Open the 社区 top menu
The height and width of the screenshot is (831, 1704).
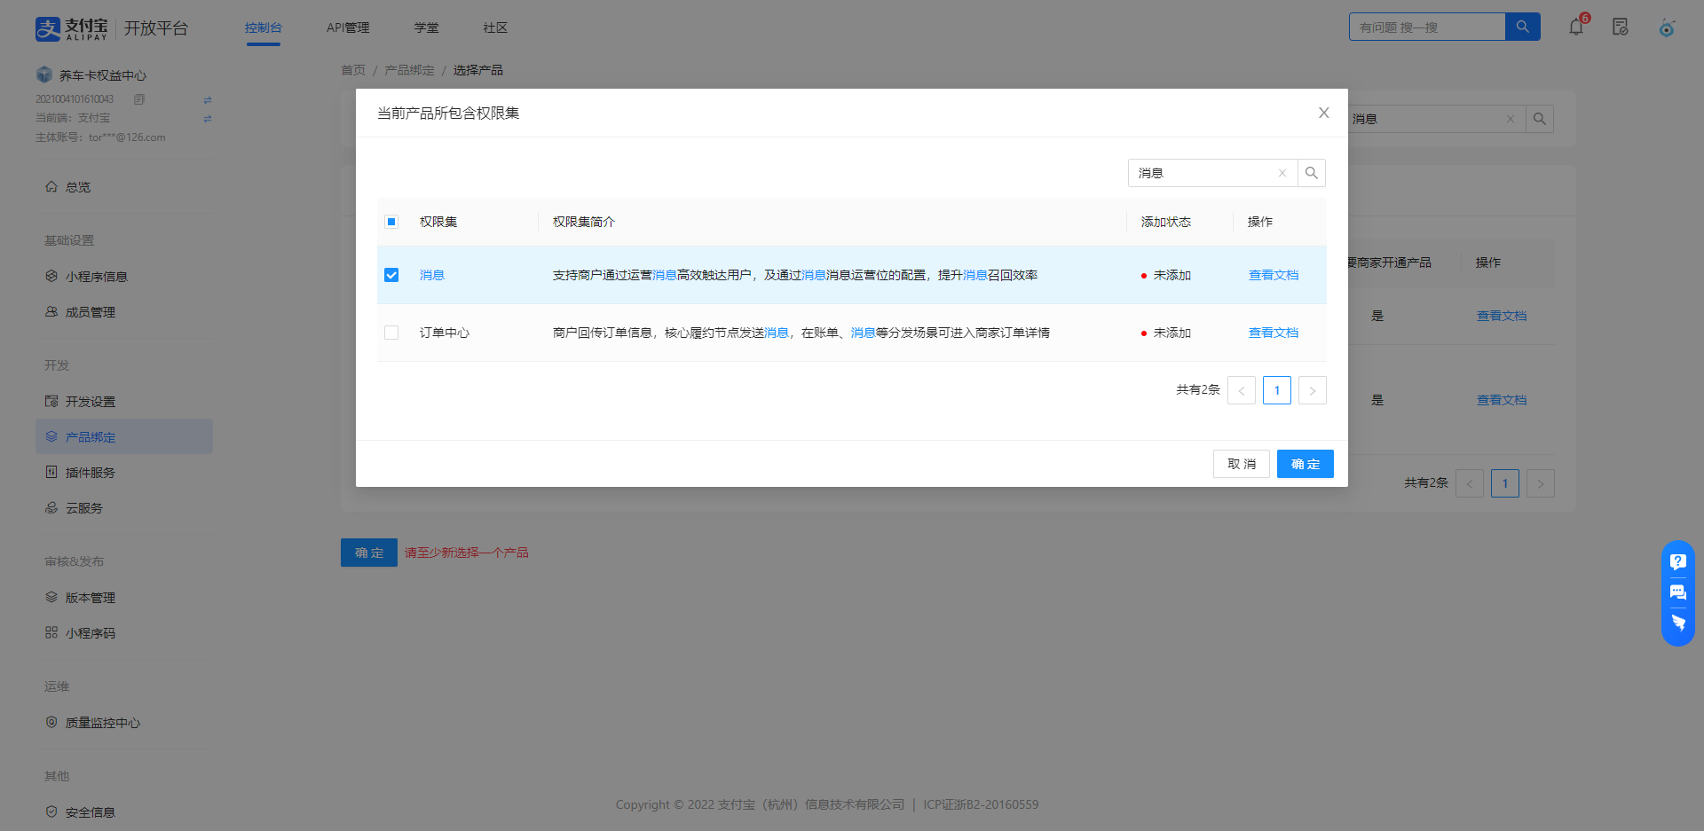click(495, 27)
